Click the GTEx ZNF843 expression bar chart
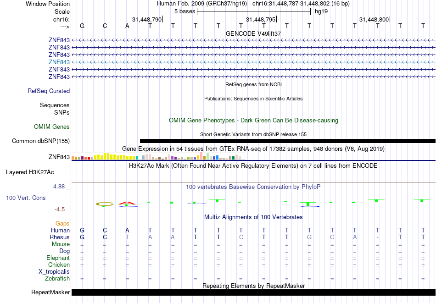436x303 pixels. click(x=158, y=156)
